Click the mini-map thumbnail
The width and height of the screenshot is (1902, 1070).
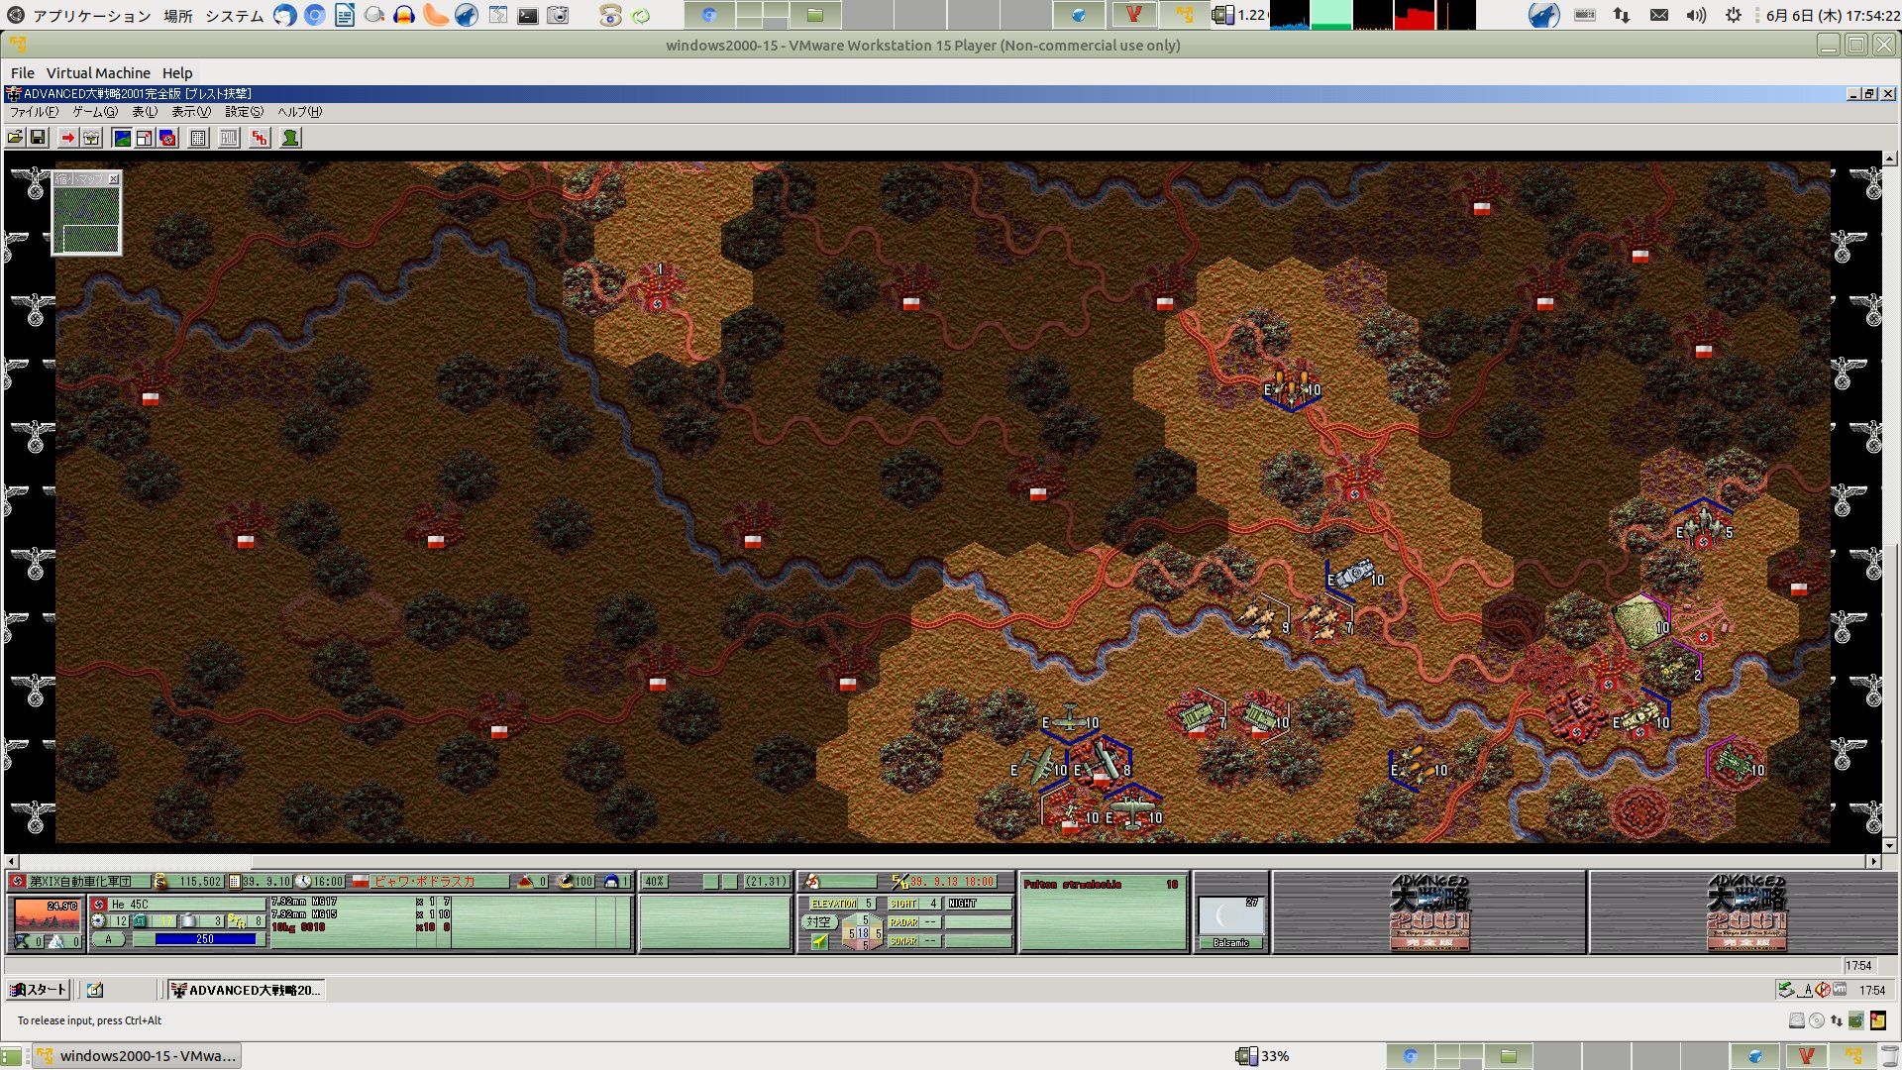86,220
